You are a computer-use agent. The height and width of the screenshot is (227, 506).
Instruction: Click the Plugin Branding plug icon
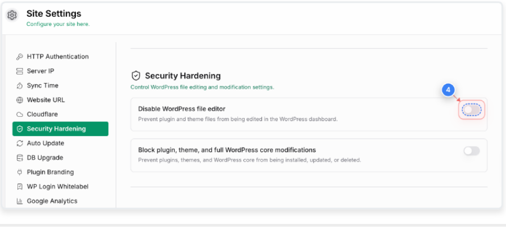click(x=20, y=172)
